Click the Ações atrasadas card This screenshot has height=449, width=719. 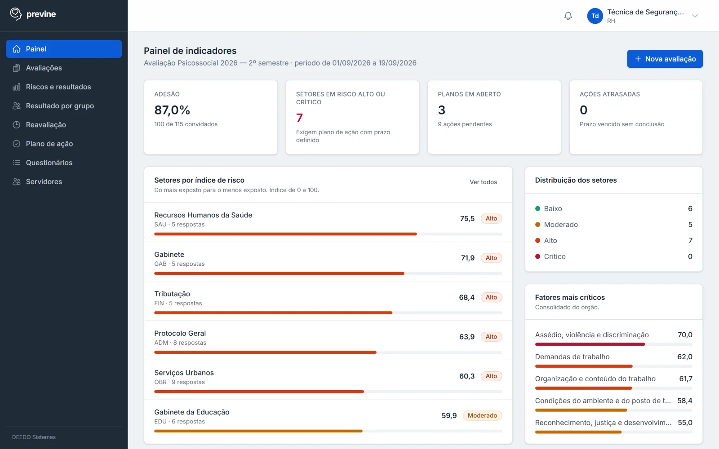point(636,117)
